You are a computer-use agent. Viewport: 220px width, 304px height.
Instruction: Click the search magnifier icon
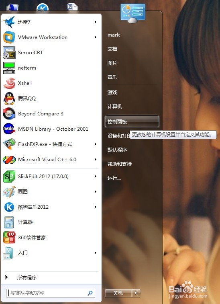coord(90,293)
